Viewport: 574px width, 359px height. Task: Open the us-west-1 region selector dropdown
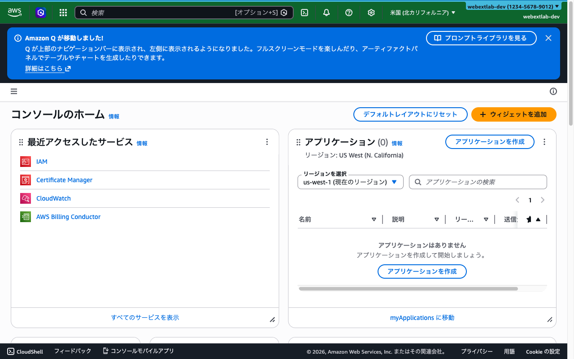click(350, 182)
